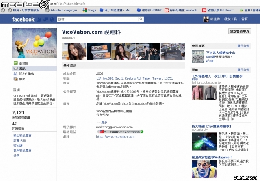Click the Facebook logo
Screen dimensions: 260x181
23,19
